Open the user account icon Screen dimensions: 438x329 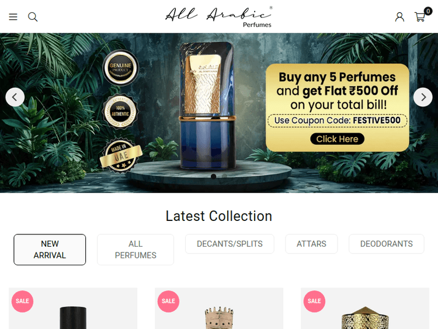pyautogui.click(x=399, y=17)
